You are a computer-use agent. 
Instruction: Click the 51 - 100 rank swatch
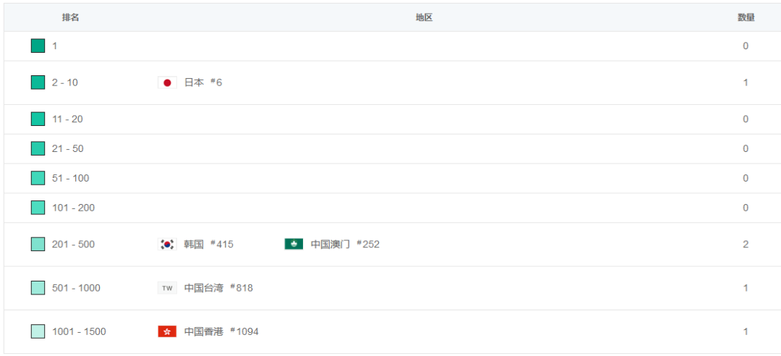38,178
